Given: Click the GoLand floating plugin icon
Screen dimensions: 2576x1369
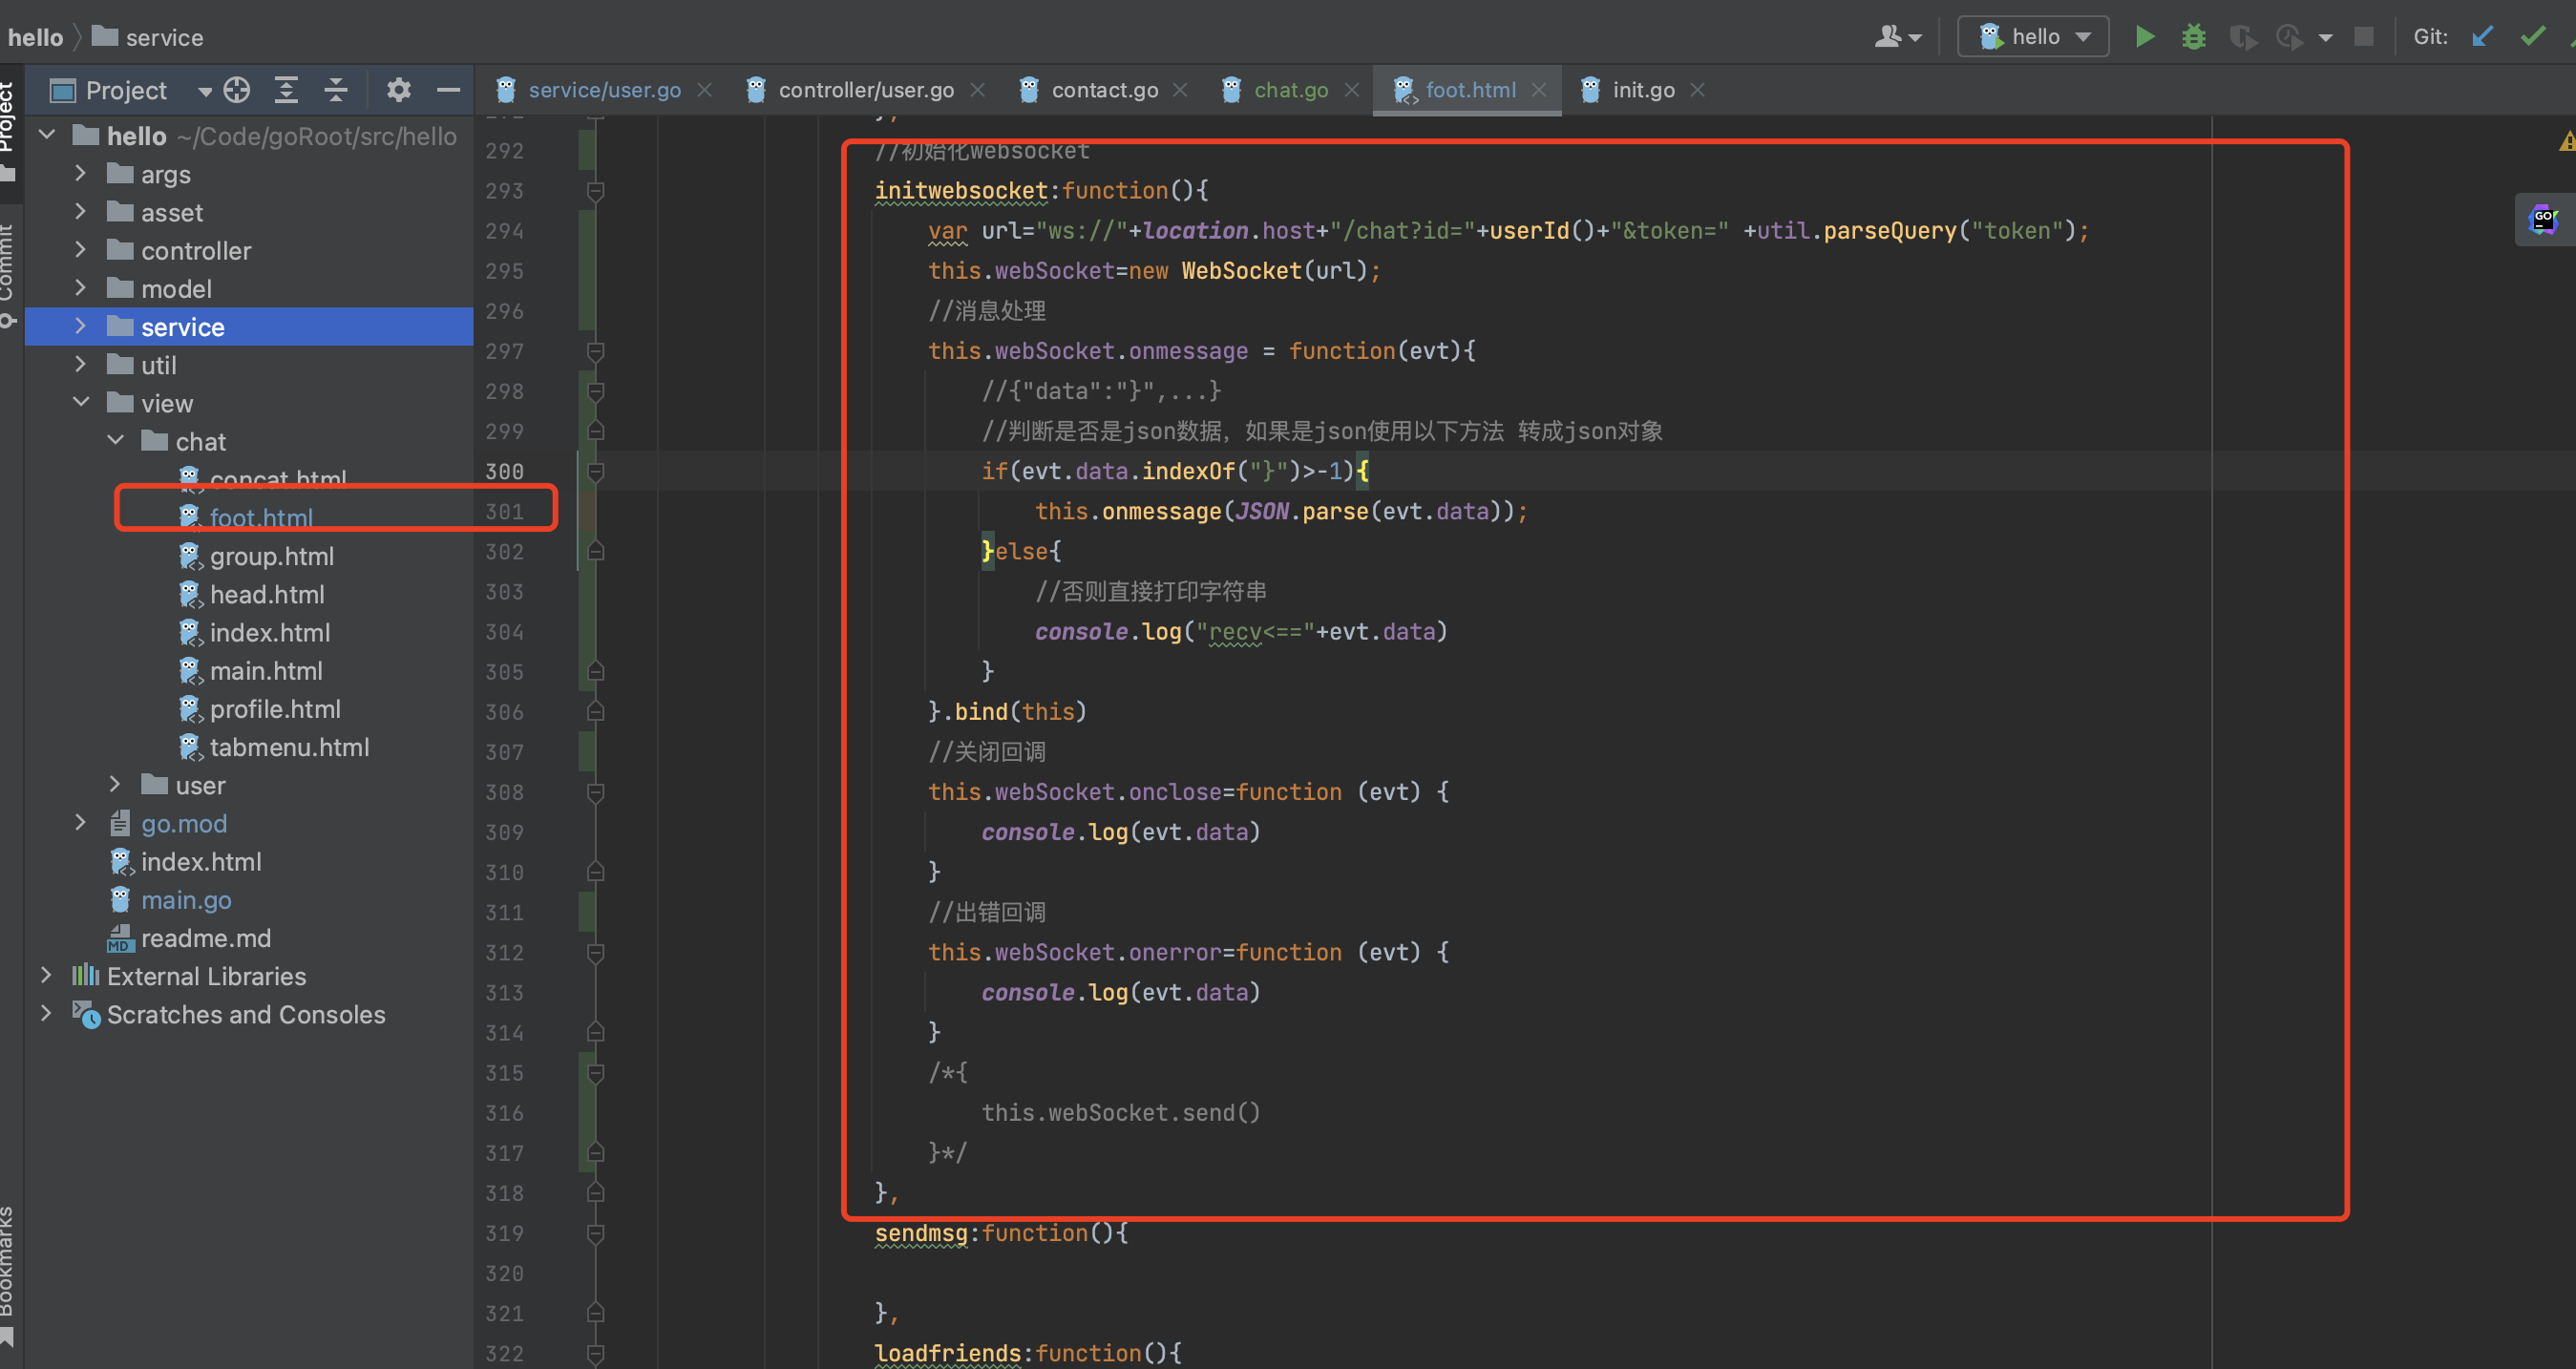Looking at the screenshot, I should click(2544, 218).
